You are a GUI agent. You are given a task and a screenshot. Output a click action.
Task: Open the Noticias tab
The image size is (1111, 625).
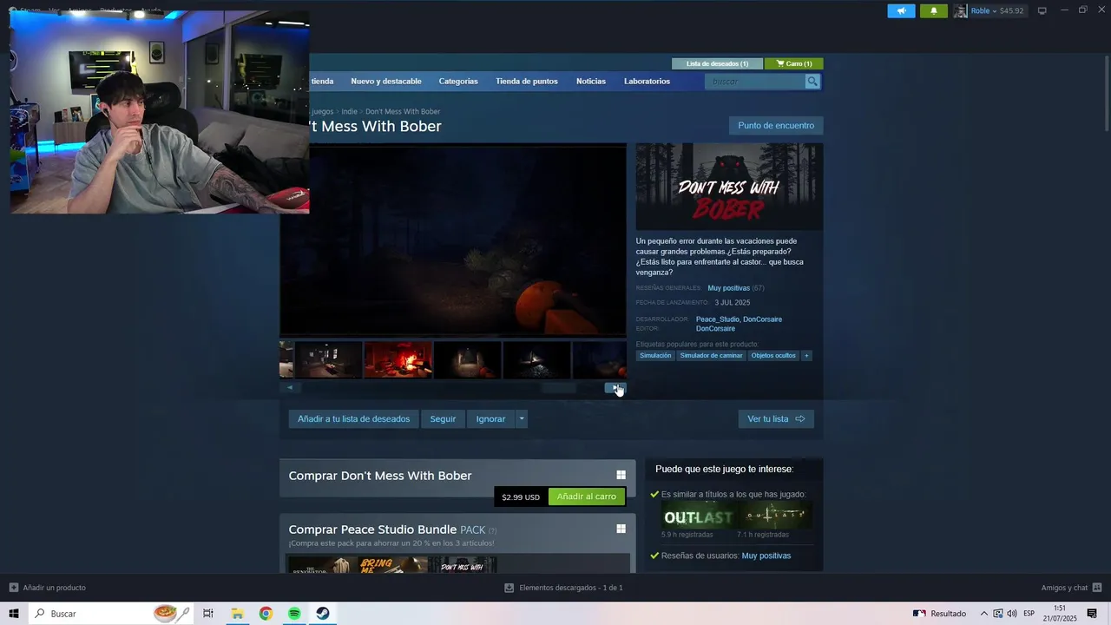pos(591,82)
